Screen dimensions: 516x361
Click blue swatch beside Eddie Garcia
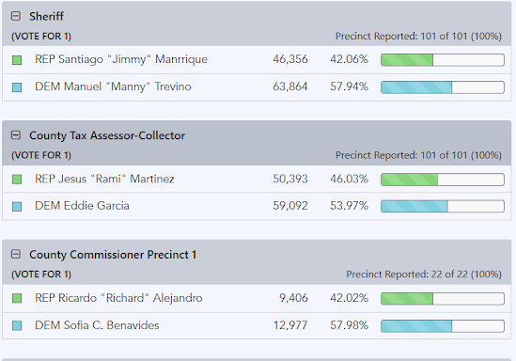[17, 207]
